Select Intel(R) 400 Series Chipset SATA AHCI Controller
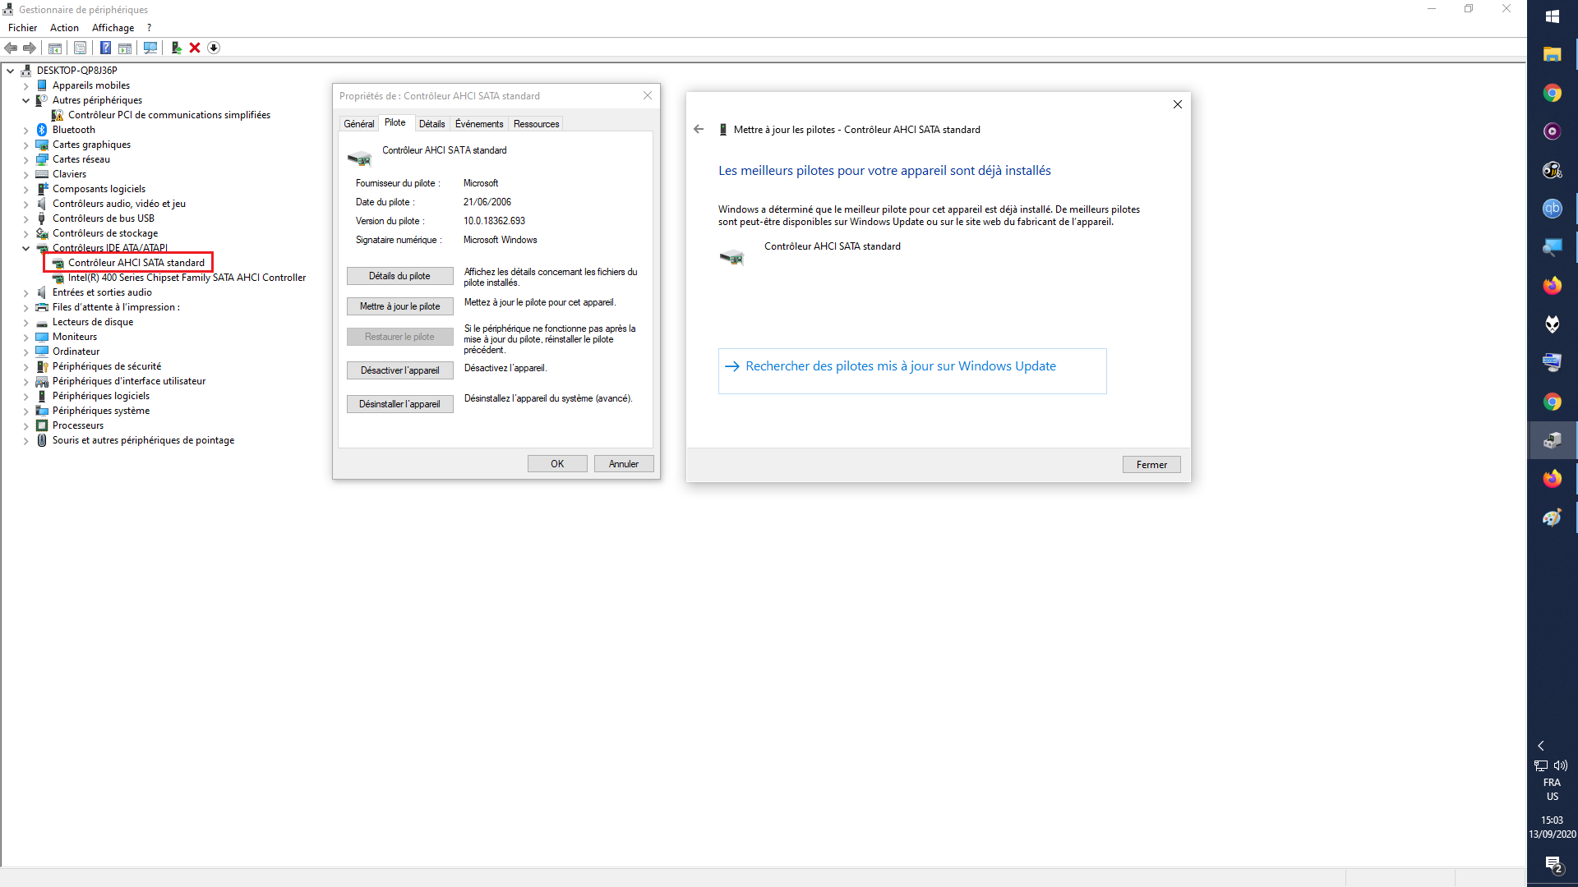This screenshot has width=1578, height=887. point(187,278)
